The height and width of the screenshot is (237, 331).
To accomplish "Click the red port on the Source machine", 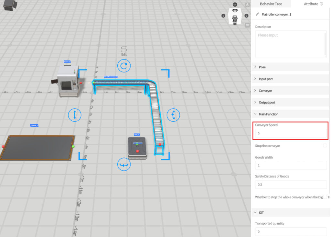I will pyautogui.click(x=81, y=83).
